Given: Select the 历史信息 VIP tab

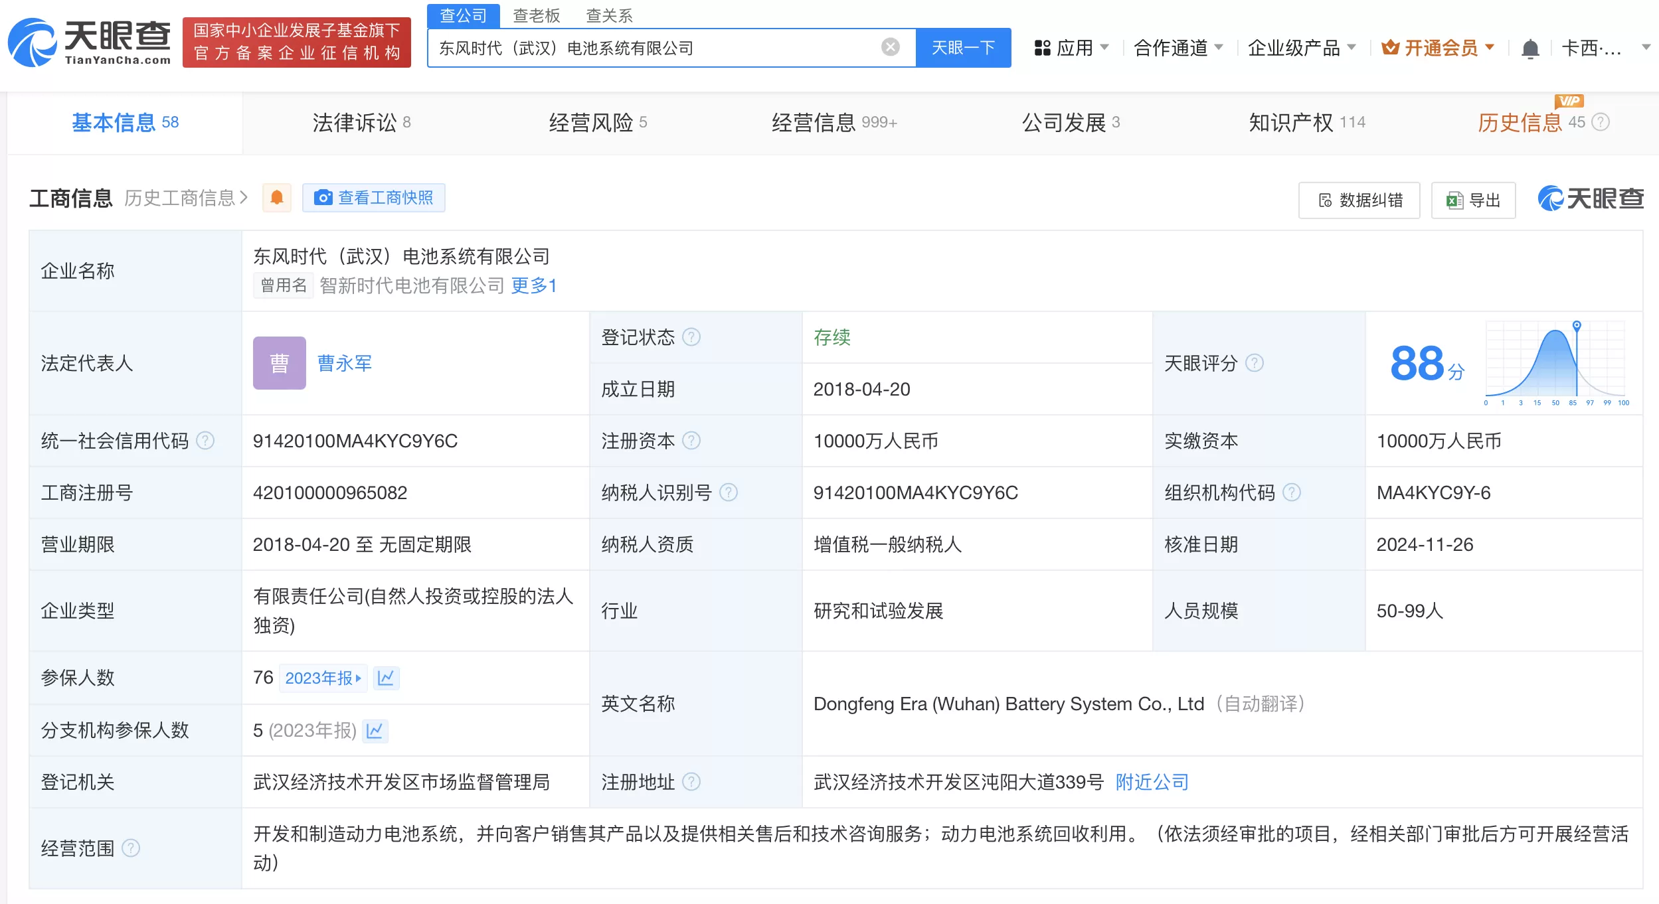Looking at the screenshot, I should [1531, 122].
